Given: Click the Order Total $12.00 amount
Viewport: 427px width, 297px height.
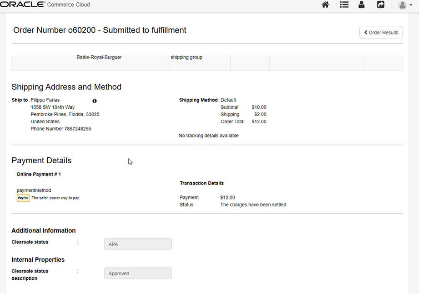Looking at the screenshot, I should pos(259,122).
